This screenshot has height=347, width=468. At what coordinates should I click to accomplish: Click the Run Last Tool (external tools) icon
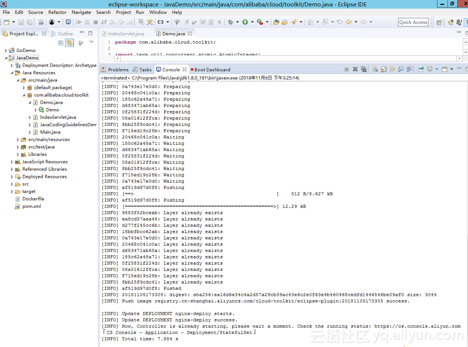click(x=260, y=22)
